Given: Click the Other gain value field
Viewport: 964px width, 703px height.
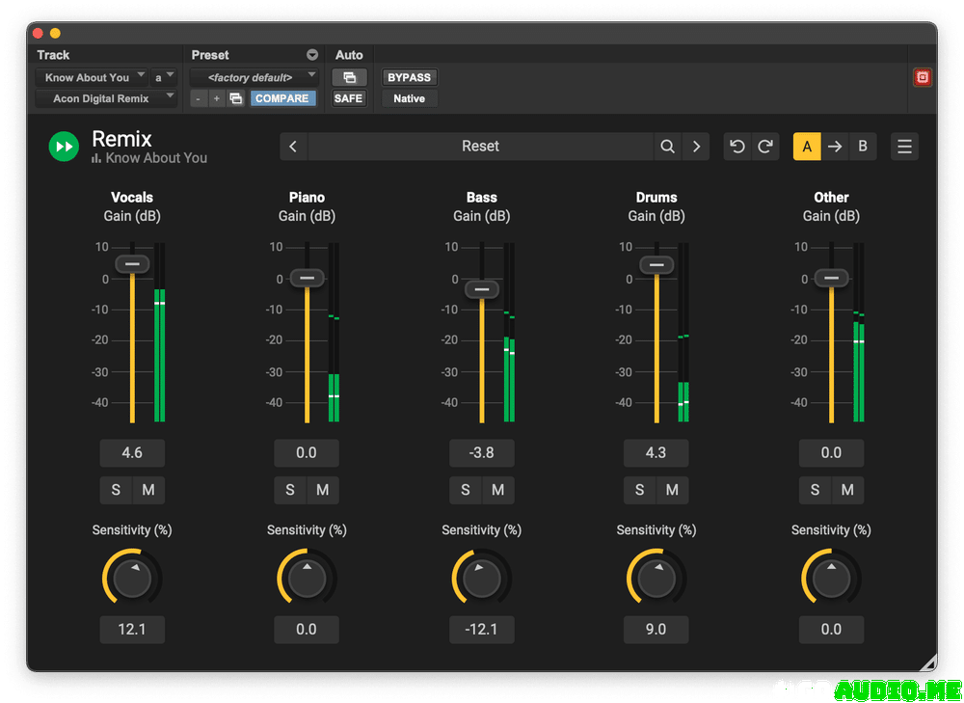Looking at the screenshot, I should tap(831, 453).
